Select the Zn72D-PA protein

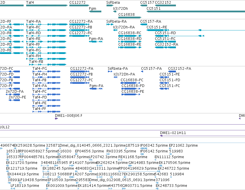coord(13,94)
